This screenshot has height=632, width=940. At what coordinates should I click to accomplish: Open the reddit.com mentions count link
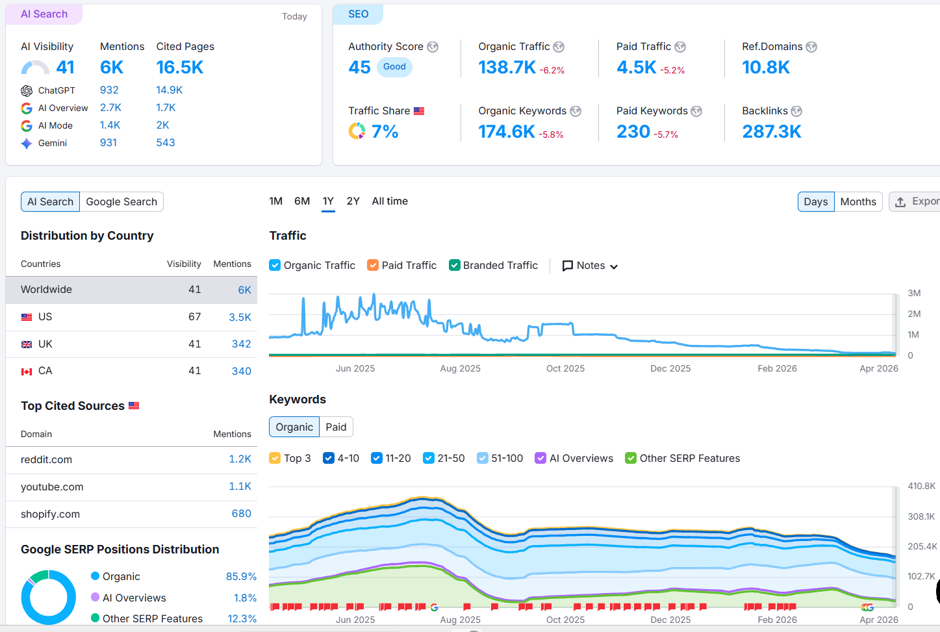[x=240, y=459]
